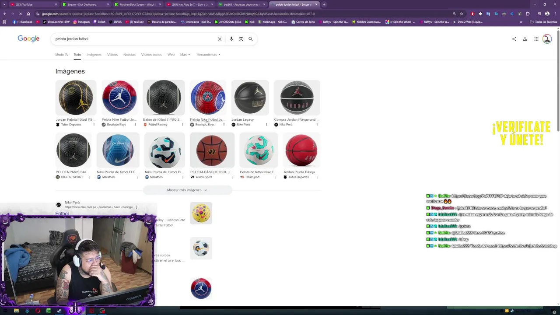
Task: Open the new tab plus button
Action: (324, 4)
